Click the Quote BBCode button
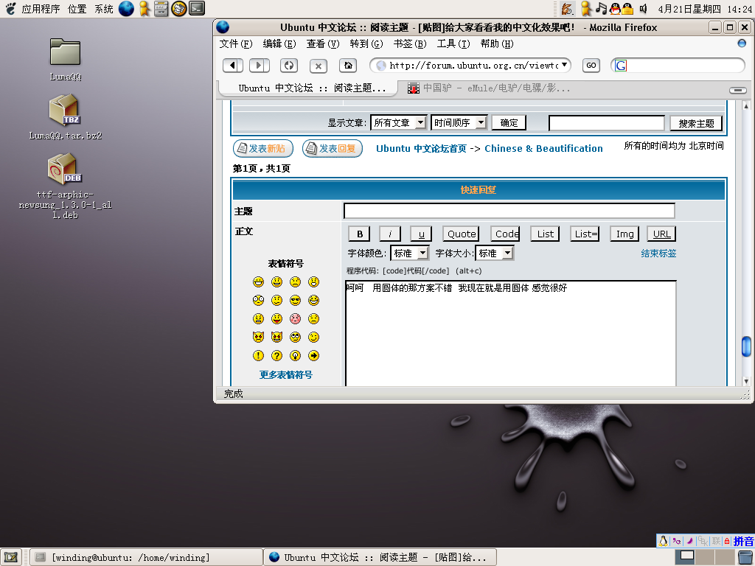This screenshot has width=755, height=566. point(462,234)
